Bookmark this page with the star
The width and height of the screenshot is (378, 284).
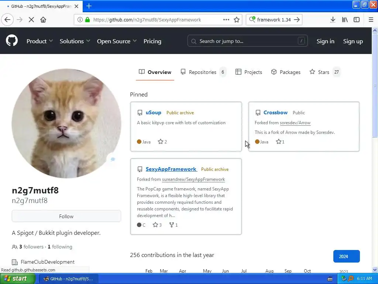click(x=237, y=20)
